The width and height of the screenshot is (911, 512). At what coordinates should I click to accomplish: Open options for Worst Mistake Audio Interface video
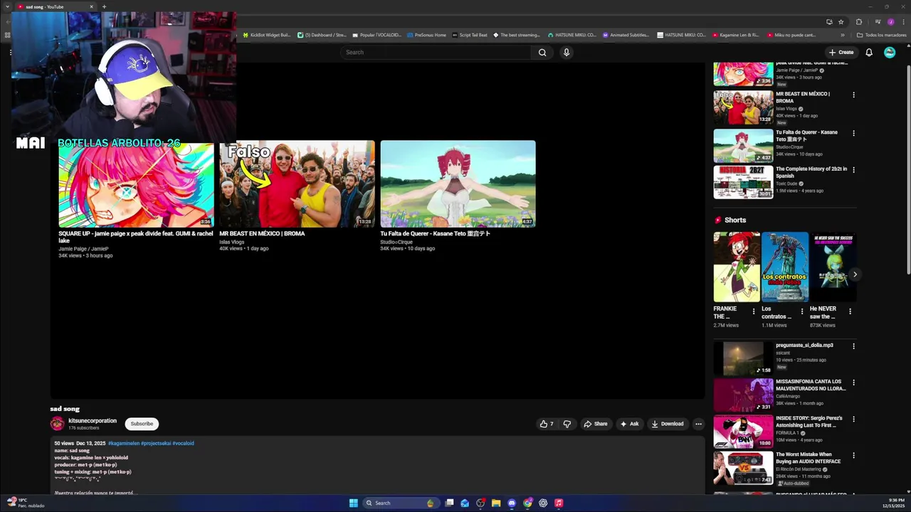point(853,456)
